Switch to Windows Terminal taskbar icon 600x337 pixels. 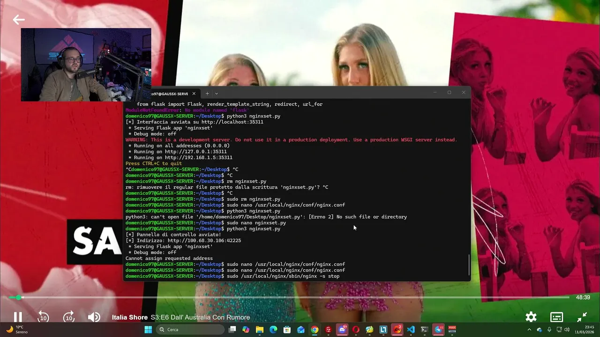click(425, 330)
